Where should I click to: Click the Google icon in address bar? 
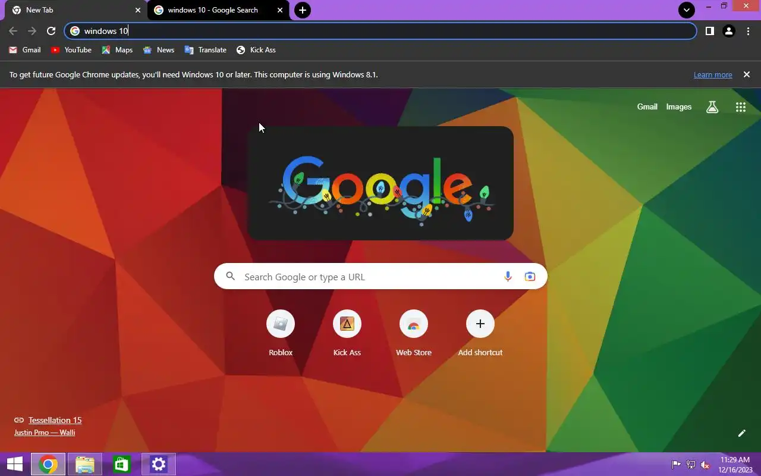tap(75, 31)
